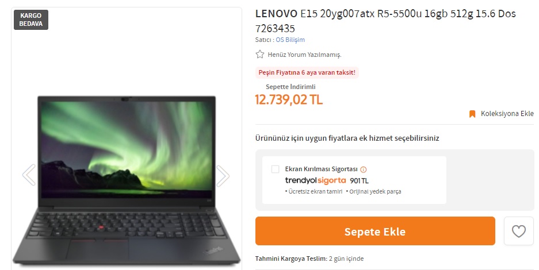This screenshot has height=270, width=539.
Task: Open the Lenovo laptop product photo
Action: (127, 179)
